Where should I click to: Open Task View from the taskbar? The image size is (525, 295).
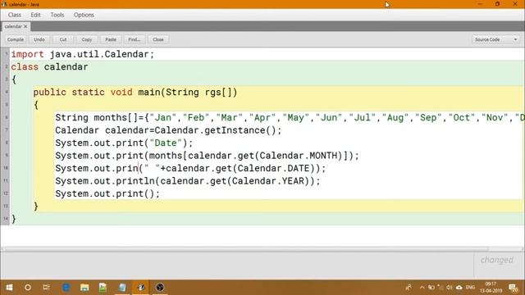(46, 288)
